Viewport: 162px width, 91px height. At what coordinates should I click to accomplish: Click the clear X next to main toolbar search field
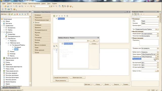tap(51, 6)
